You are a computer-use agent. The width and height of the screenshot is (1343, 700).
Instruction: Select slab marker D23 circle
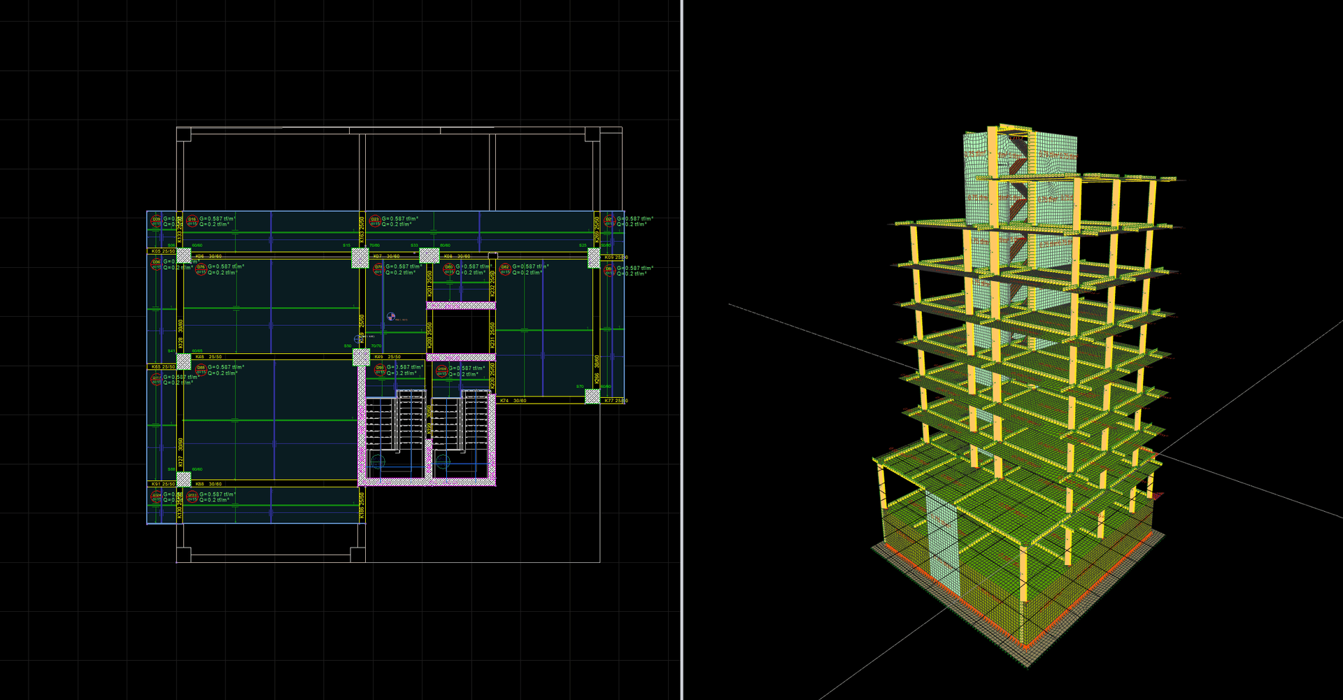(x=375, y=221)
